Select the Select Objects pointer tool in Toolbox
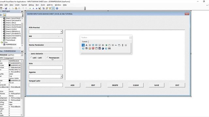 83,45
